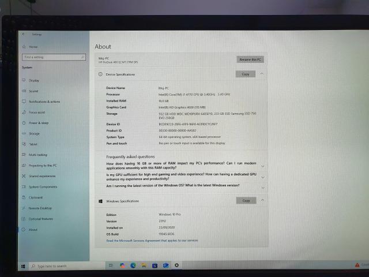Click the OS Build value
This screenshot has width=369, height=277.
[167, 234]
